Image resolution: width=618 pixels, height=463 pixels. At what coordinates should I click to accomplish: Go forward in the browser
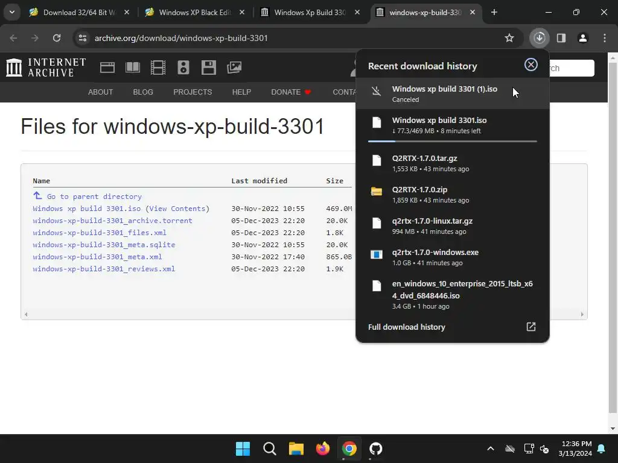[35, 38]
